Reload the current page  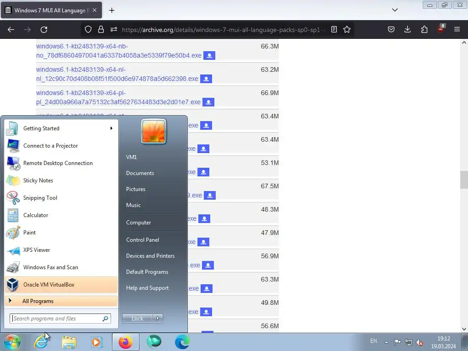coord(44,30)
